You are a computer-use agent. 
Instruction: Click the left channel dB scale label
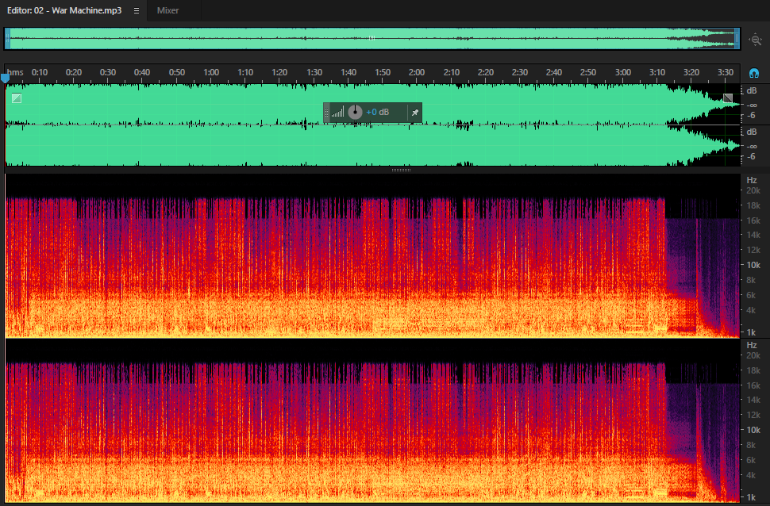[x=751, y=90]
